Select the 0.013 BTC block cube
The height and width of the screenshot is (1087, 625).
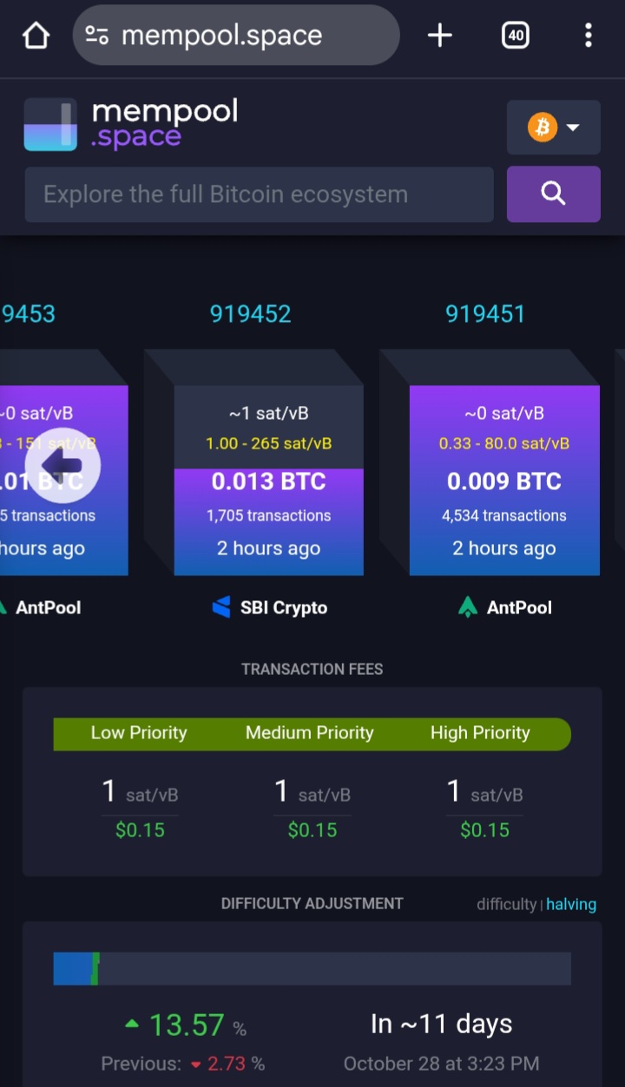coord(268,480)
